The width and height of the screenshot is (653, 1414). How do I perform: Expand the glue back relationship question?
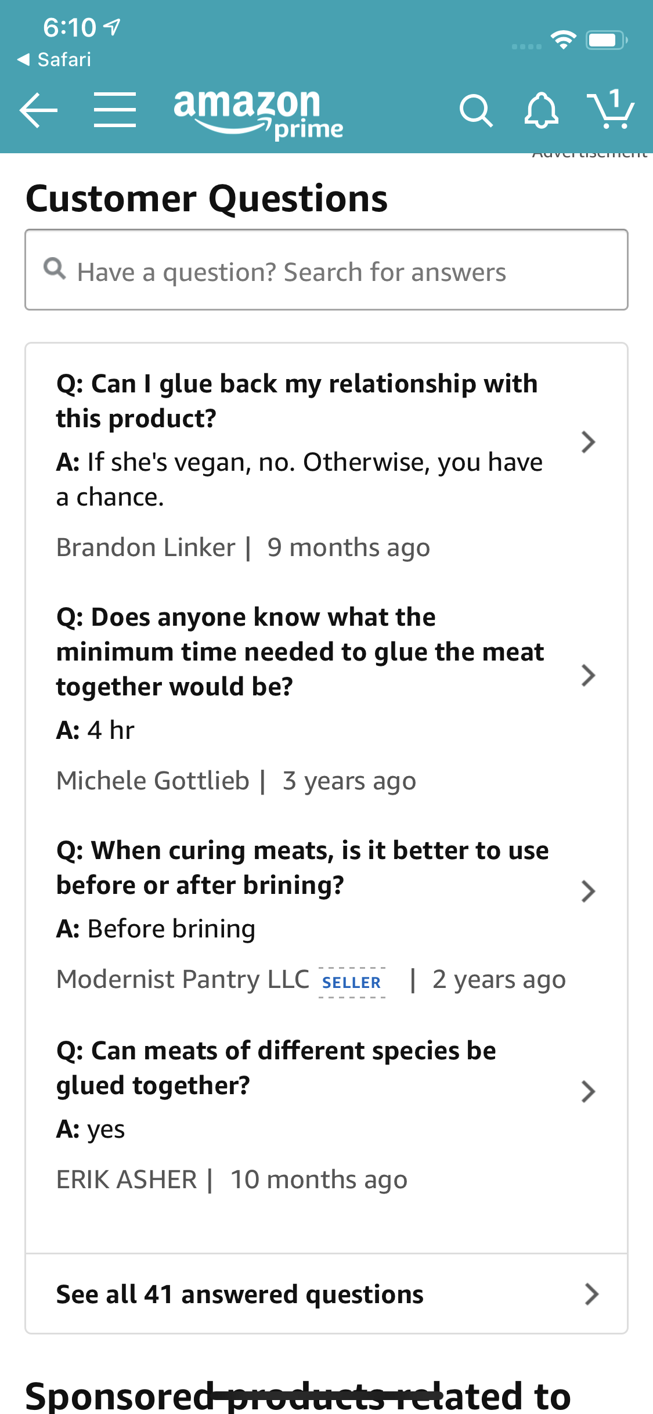(x=588, y=442)
